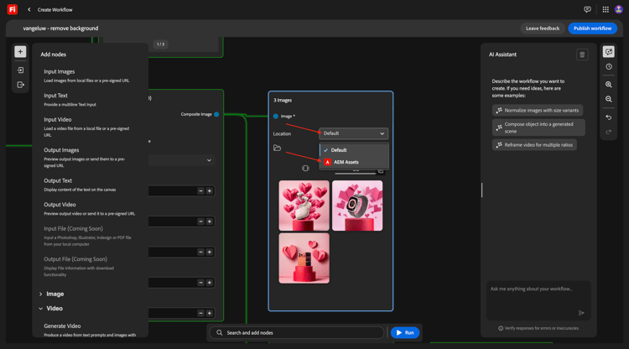Click the zoom out magnifier icon
This screenshot has height=349, width=629.
[x=609, y=100]
